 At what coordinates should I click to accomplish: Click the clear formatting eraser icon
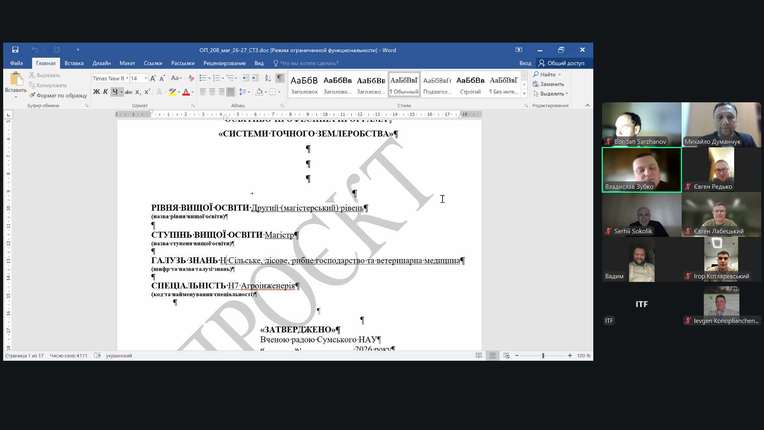(x=191, y=78)
